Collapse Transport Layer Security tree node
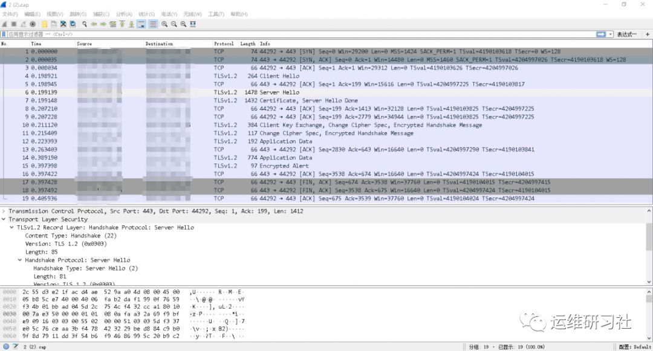653x351 pixels. [4, 219]
